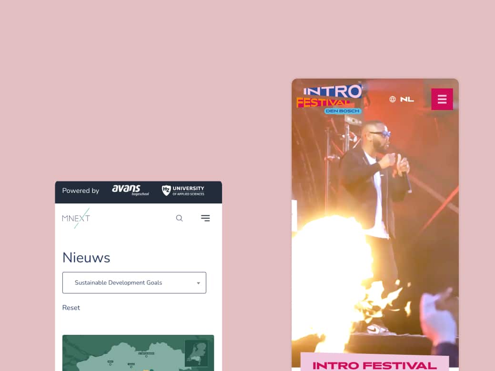This screenshot has height=371, width=495.
Task: Click the Intro Festival Den Bosch logo
Action: pyautogui.click(x=329, y=99)
